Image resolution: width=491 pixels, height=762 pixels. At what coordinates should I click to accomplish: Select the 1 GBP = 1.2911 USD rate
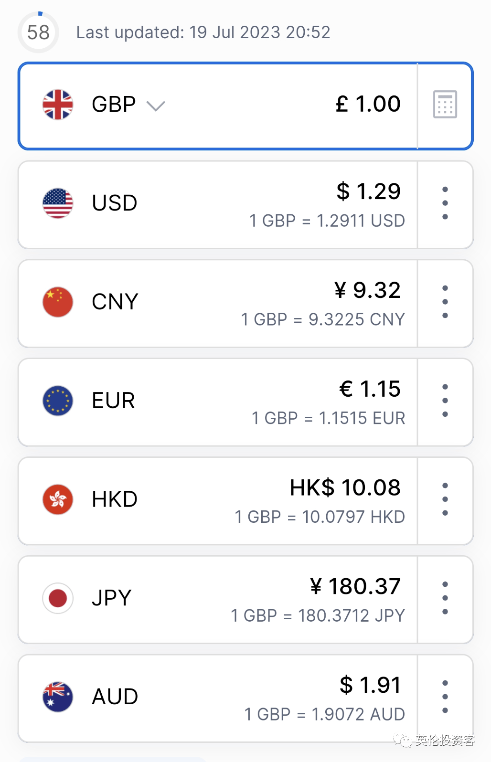(x=327, y=221)
